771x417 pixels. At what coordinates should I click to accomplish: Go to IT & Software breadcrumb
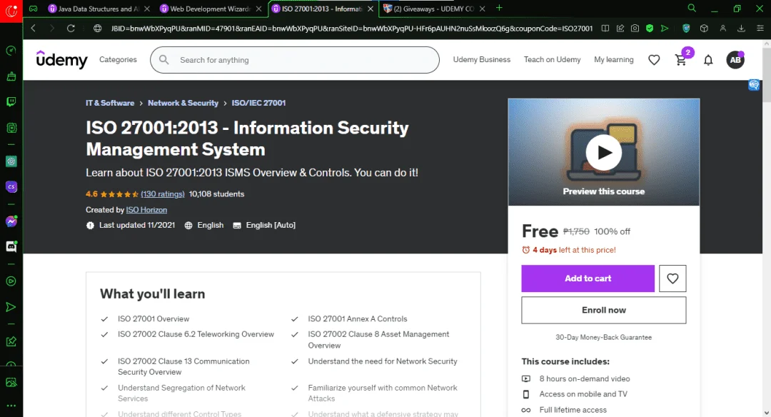pyautogui.click(x=110, y=103)
